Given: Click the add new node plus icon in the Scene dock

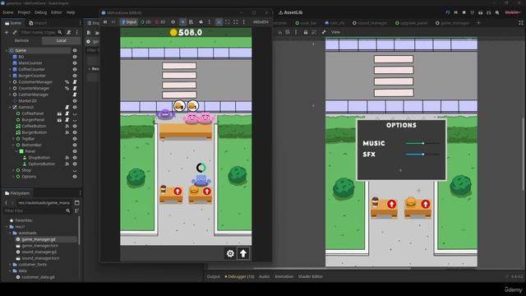Looking at the screenshot, I should 7,32.
